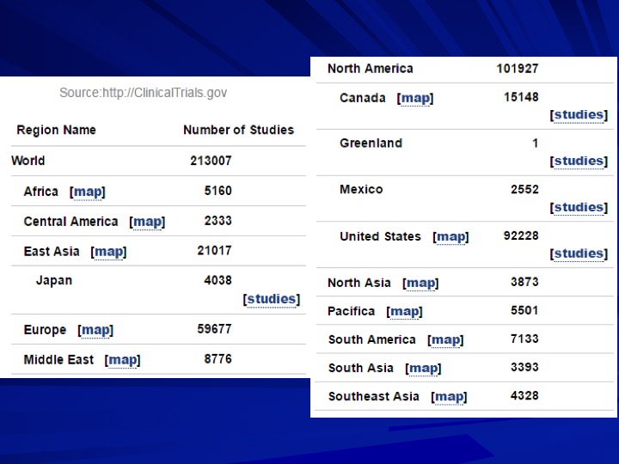Click the Greenland studies link
This screenshot has width=619, height=464.
(x=579, y=161)
